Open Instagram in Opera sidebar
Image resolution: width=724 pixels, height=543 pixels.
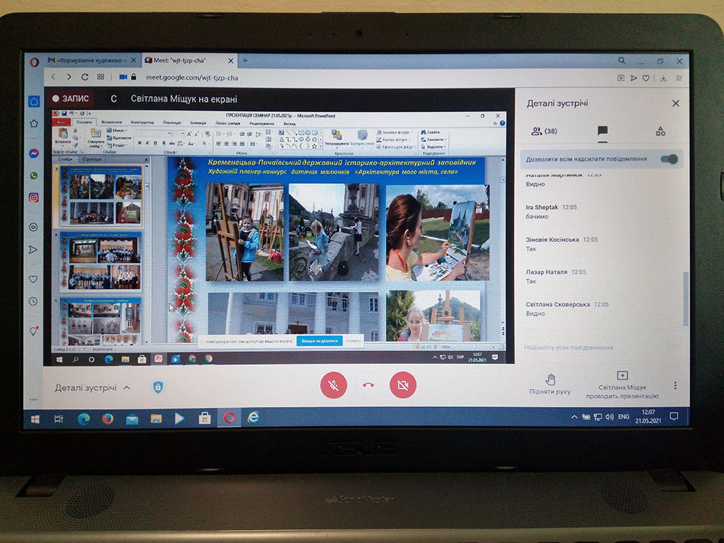(34, 198)
